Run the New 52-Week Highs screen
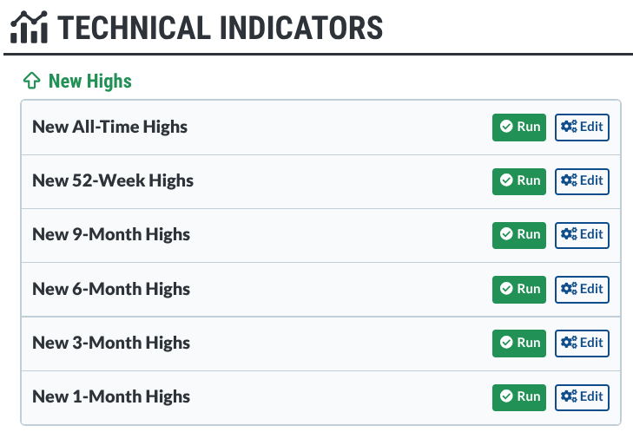633x432 pixels. coord(519,180)
